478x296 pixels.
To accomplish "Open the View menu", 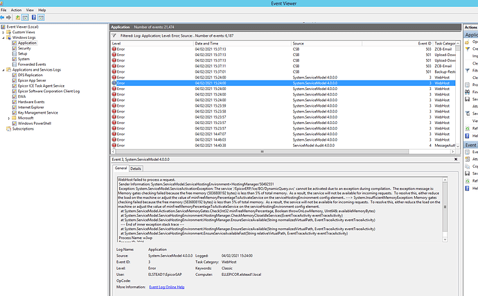I will 30,10.
